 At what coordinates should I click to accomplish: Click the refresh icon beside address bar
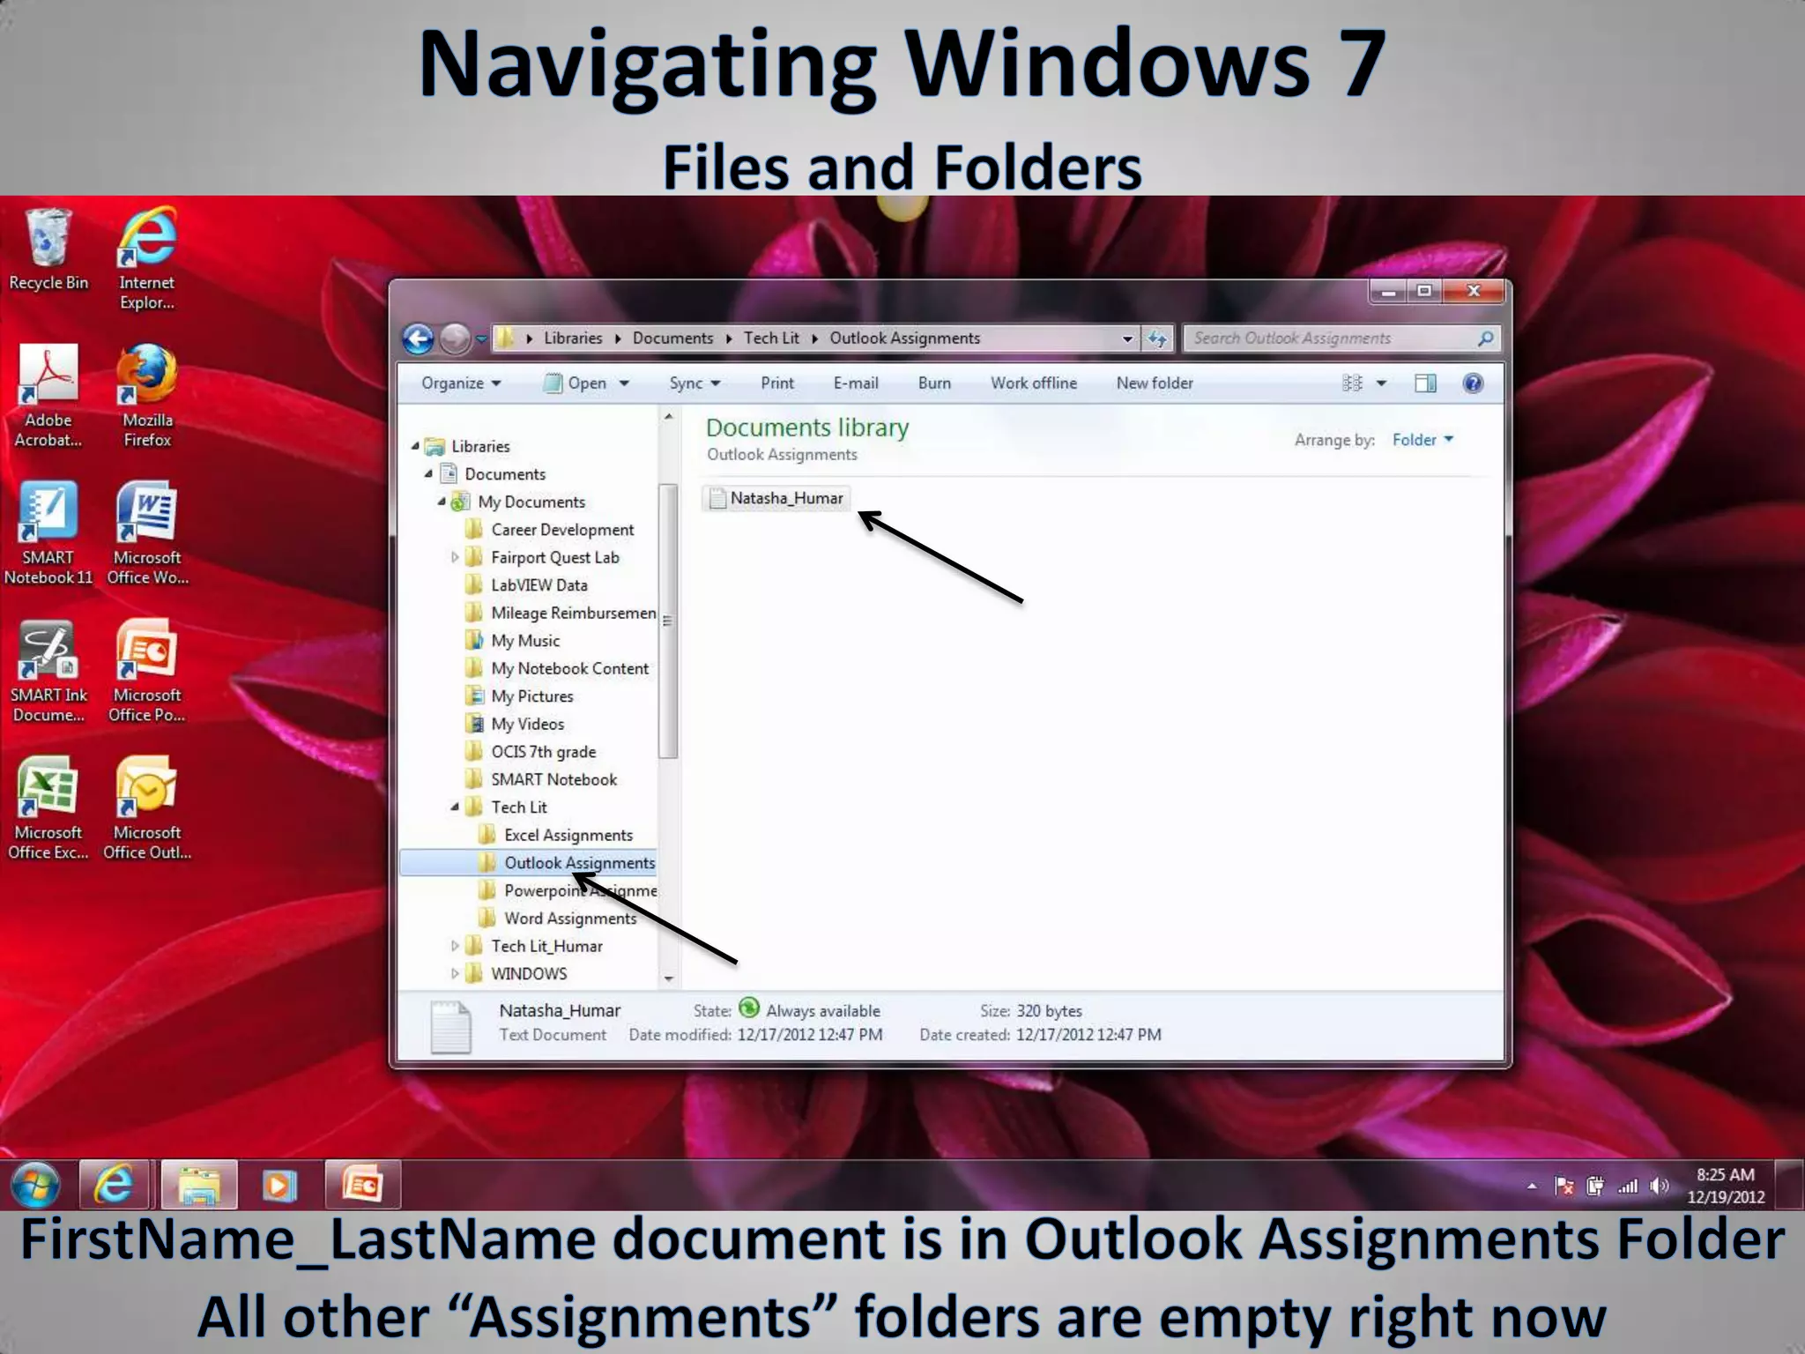tap(1157, 338)
